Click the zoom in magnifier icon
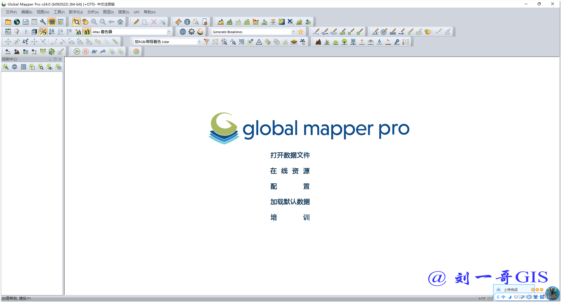The width and height of the screenshot is (561, 302). (94, 22)
